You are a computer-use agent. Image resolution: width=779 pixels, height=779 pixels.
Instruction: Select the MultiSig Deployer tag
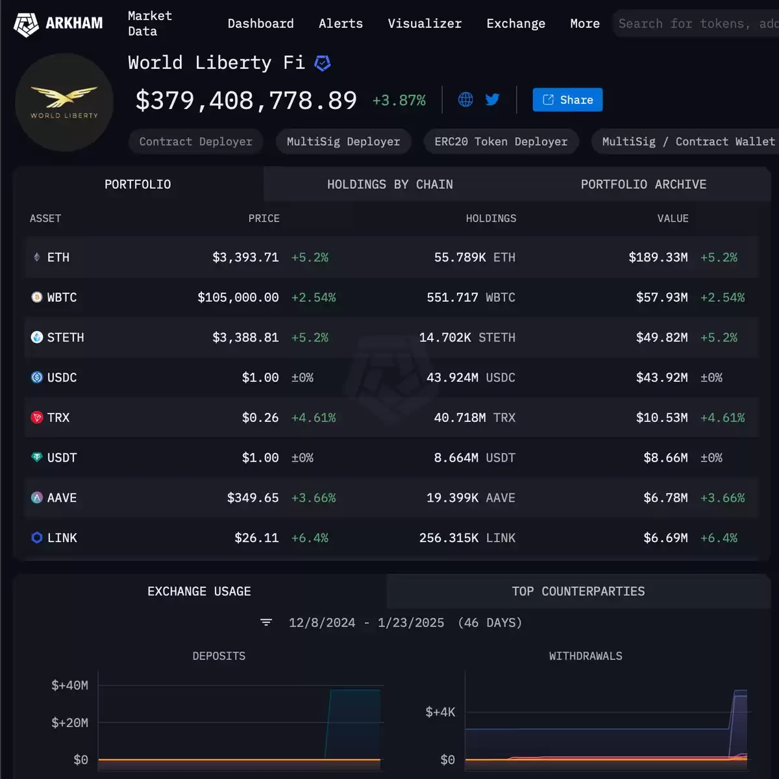343,142
